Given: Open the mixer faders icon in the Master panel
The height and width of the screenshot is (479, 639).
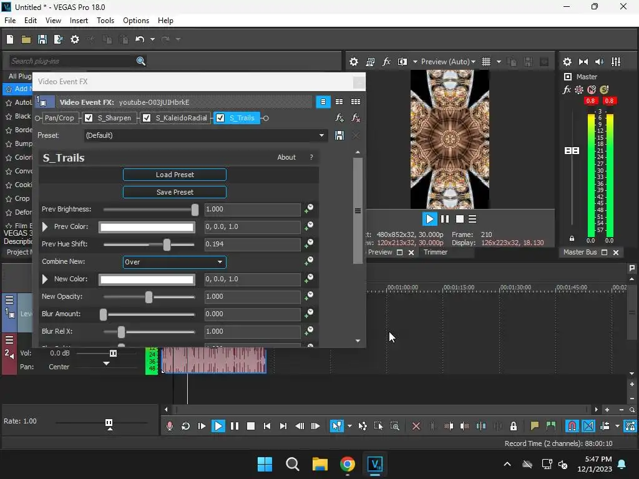Looking at the screenshot, I should 616,62.
